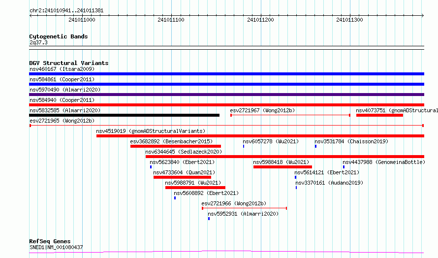Click the DGV Structural Variants track title

(x=69, y=63)
